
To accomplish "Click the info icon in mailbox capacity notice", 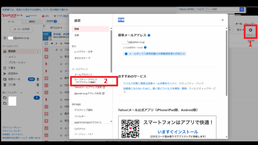I will point(126,54).
